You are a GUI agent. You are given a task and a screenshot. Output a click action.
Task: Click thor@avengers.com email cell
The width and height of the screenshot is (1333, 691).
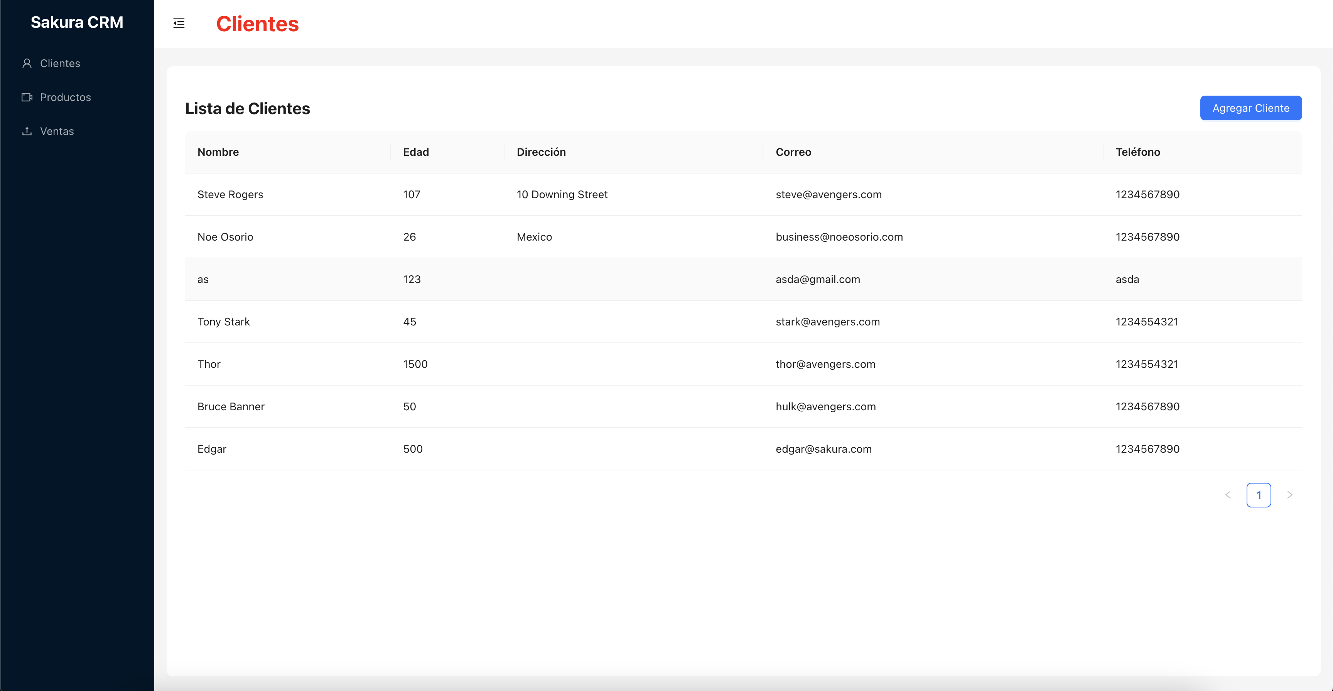[x=825, y=364]
